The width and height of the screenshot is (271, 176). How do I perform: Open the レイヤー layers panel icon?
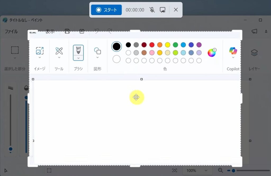[254, 53]
